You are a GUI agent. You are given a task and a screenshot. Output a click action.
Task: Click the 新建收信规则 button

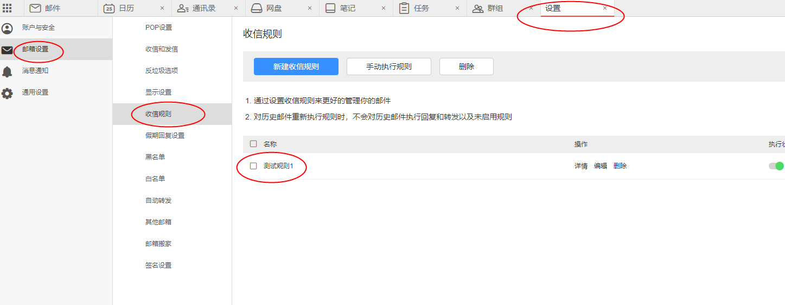click(296, 67)
